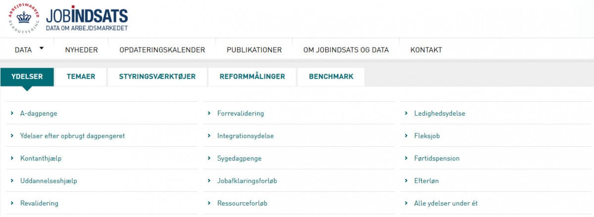This screenshot has height=217, width=594.
Task: Open Alle ydelser under ét
Action: tap(445, 203)
